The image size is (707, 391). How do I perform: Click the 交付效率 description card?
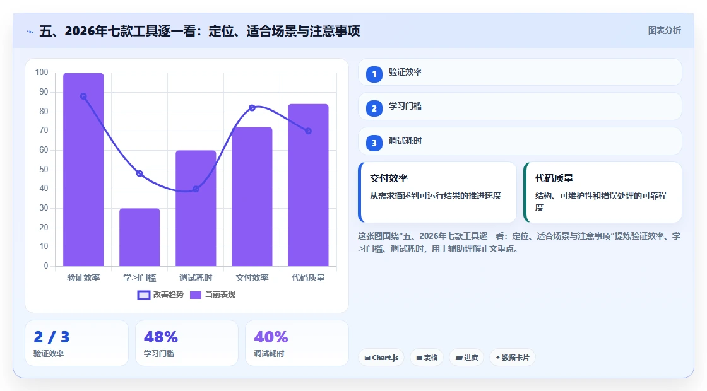(x=437, y=192)
